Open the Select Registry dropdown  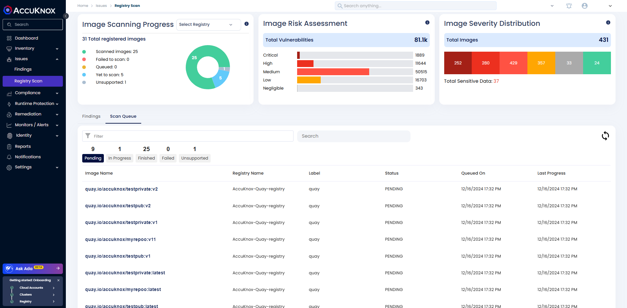click(x=209, y=25)
